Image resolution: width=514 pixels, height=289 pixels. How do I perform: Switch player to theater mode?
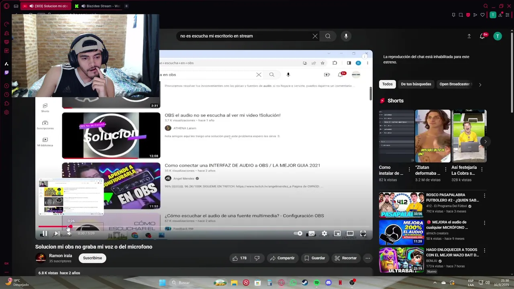350,233
